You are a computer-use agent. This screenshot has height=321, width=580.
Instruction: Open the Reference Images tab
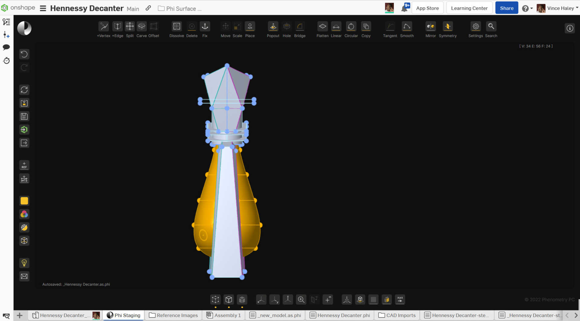173,315
